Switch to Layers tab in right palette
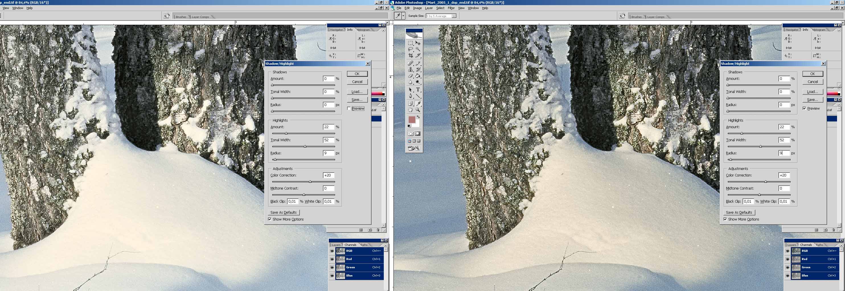This screenshot has width=845, height=291. (x=791, y=245)
